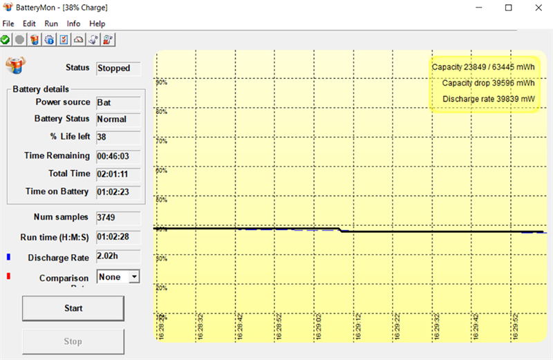Click the 90% axis label on graph
The image size is (553, 360).
(x=162, y=82)
